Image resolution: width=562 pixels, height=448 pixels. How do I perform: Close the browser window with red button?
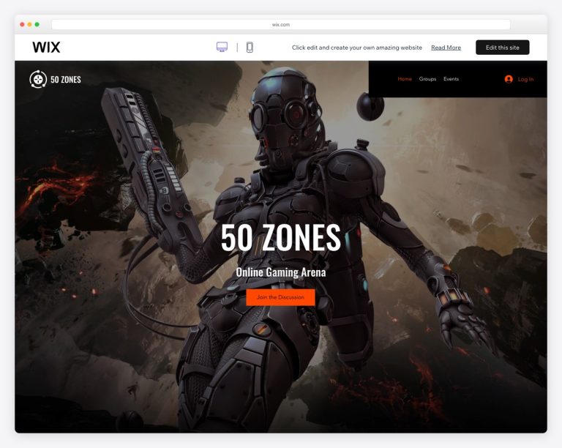(x=22, y=25)
